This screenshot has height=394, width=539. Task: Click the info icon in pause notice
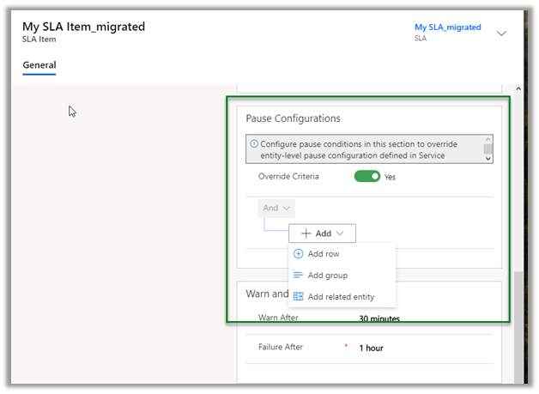point(253,144)
